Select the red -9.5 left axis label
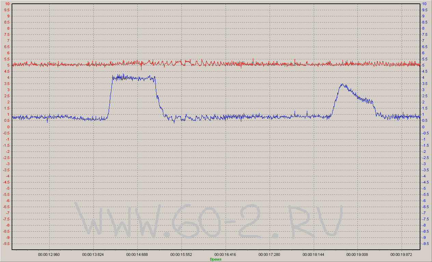The width and height of the screenshot is (432, 262). (x=6, y=244)
